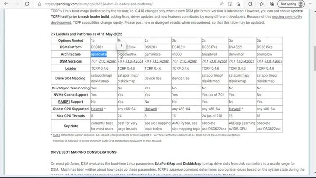
Task: Click the Max CPU Threads row header
Action: pos(71,116)
